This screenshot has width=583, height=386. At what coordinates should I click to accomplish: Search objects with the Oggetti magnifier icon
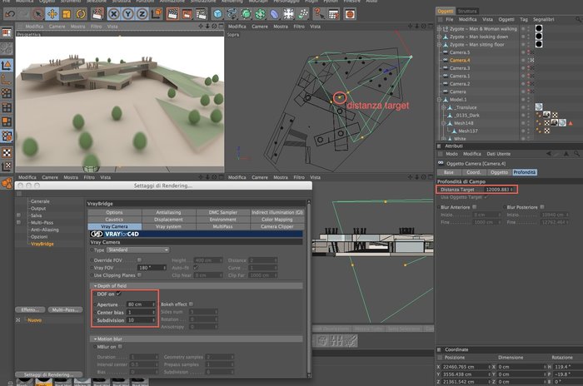click(x=579, y=19)
